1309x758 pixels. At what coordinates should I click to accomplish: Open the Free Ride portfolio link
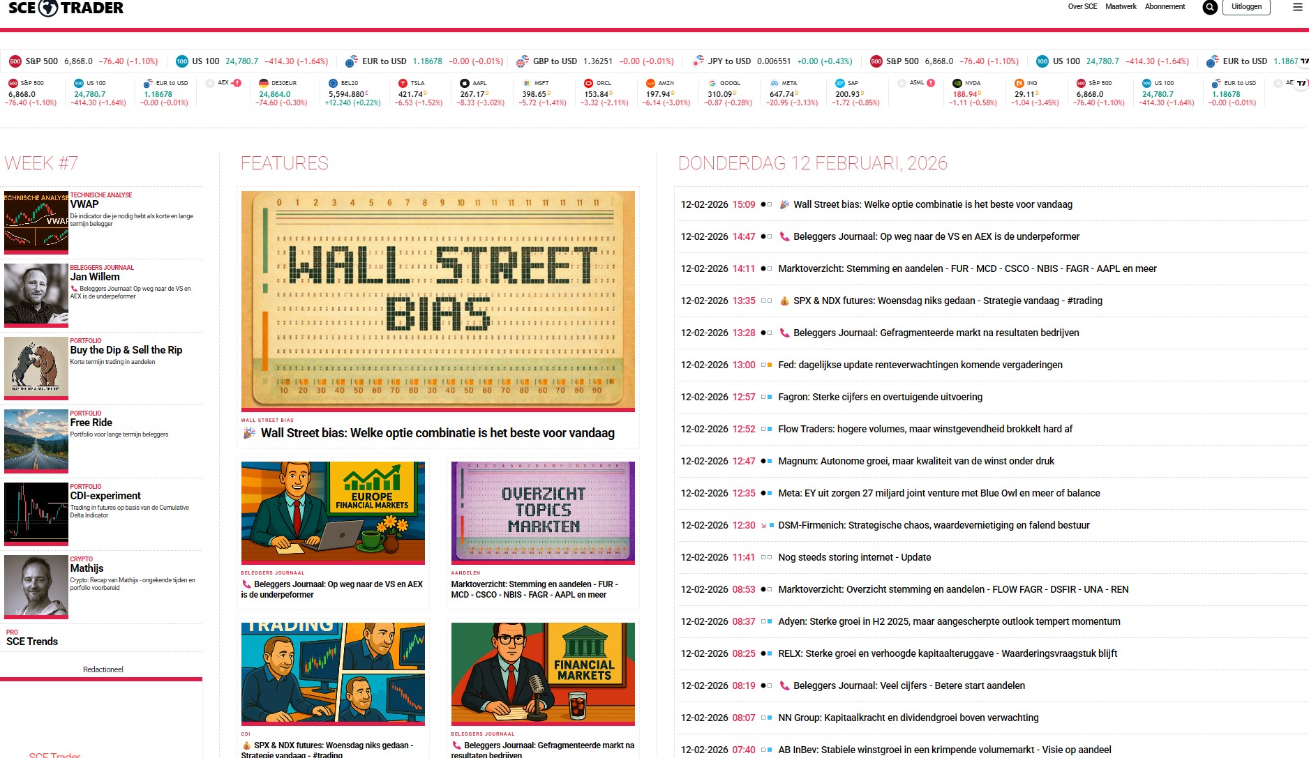[x=91, y=423]
